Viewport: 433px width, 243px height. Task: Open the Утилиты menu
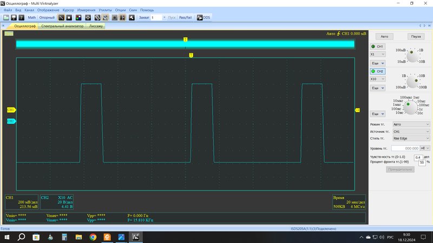click(105, 10)
